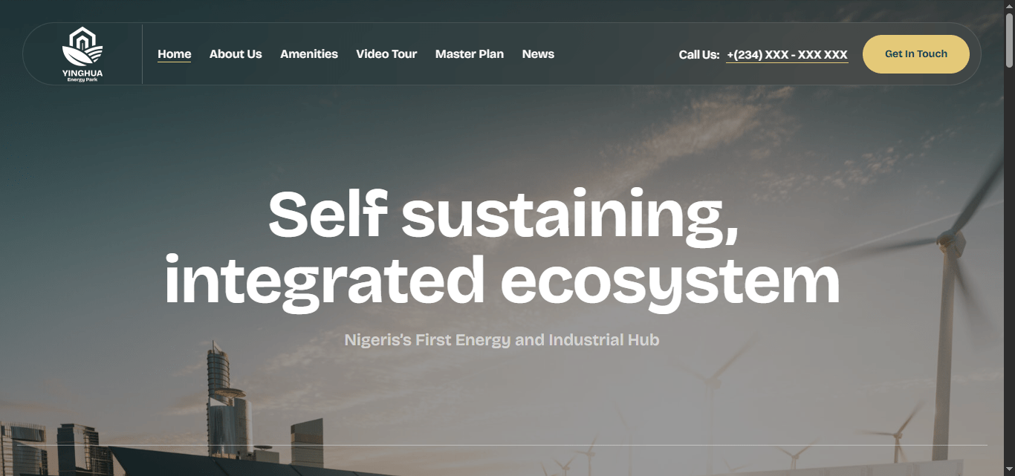The width and height of the screenshot is (1015, 476).
Task: Click the "integrated ecosystem" headline line
Action: coord(502,281)
